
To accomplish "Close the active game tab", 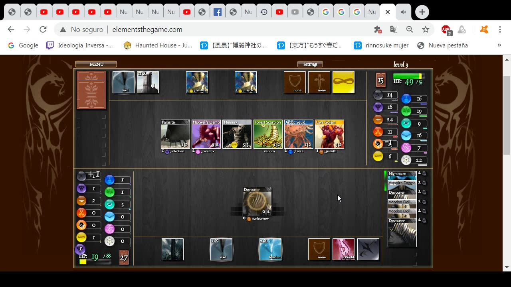I will [x=387, y=12].
